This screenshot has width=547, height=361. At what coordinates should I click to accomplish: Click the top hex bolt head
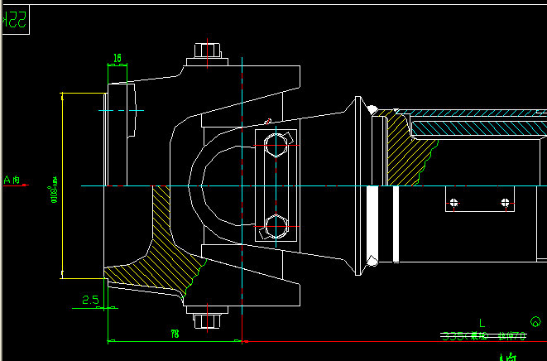click(x=206, y=51)
